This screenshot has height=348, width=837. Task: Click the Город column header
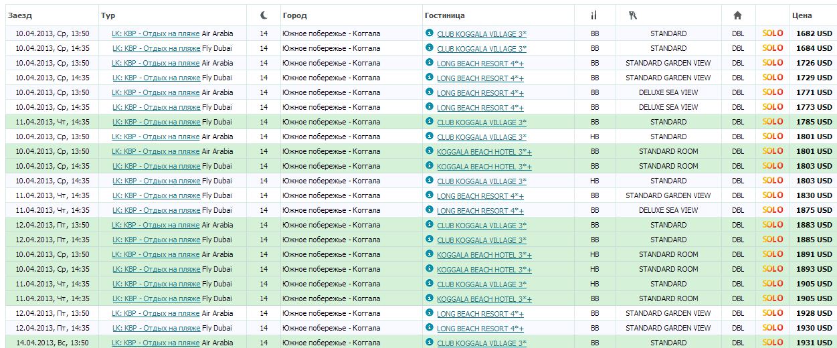tap(295, 15)
